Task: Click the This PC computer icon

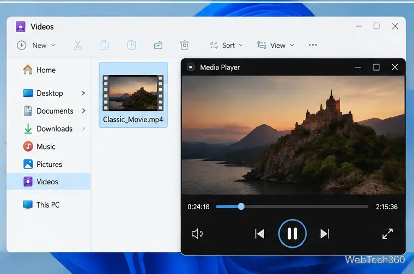Action: (x=28, y=205)
